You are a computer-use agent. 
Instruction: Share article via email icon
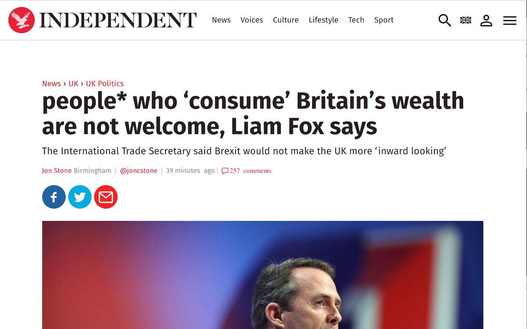[x=106, y=197]
